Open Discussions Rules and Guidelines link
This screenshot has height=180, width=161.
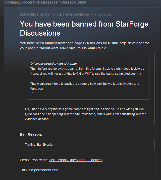coord(76,160)
